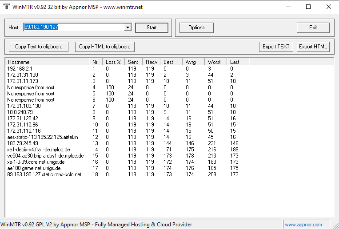This screenshot has height=229, width=339.
Task: Click the WinMTR app icon in title bar
Action: 7,7
